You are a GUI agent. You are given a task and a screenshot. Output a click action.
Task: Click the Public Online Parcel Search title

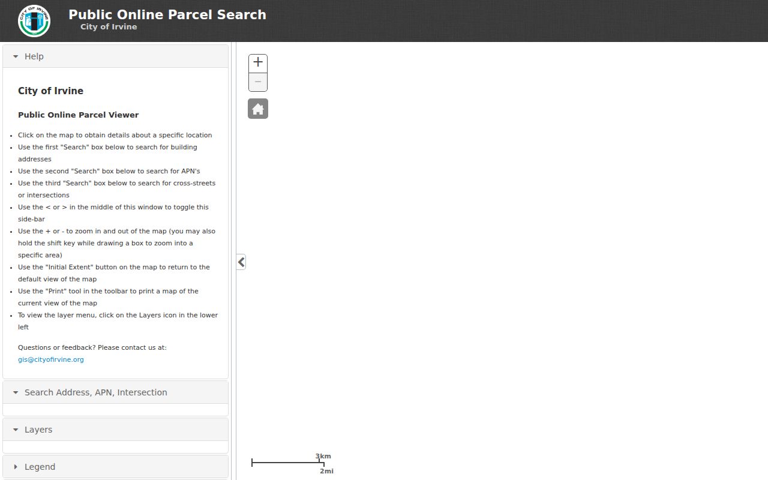(167, 14)
